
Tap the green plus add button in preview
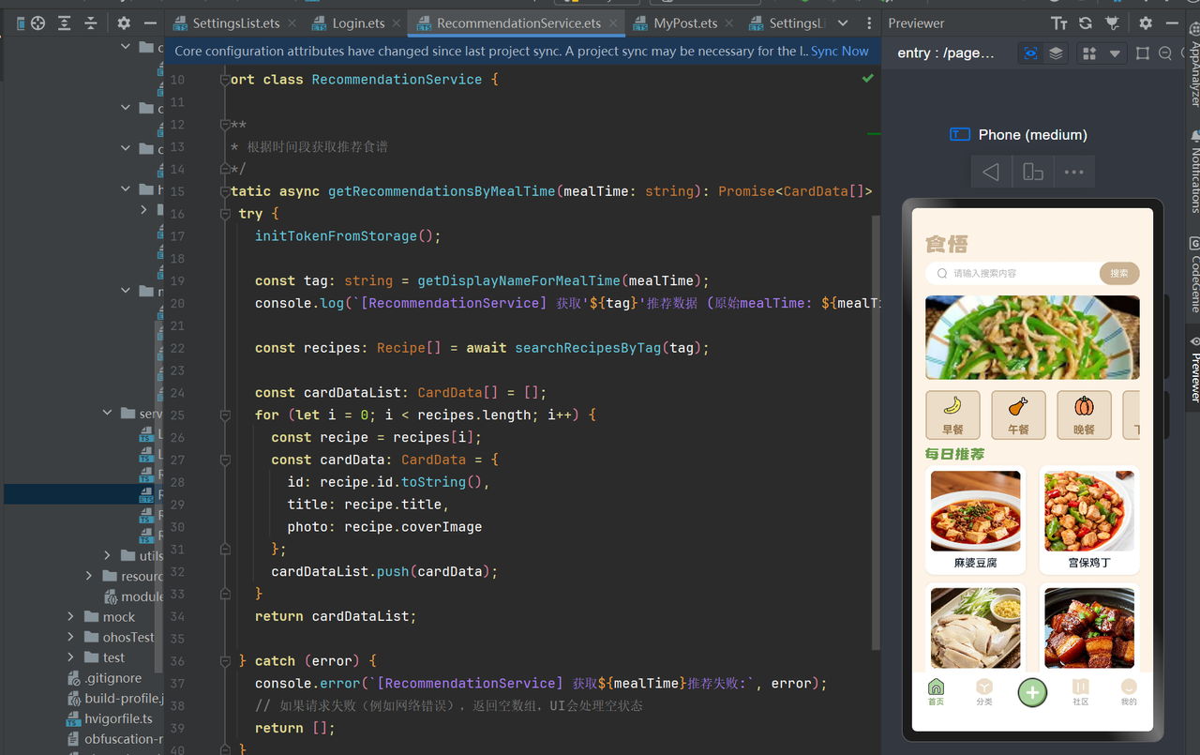point(1032,692)
